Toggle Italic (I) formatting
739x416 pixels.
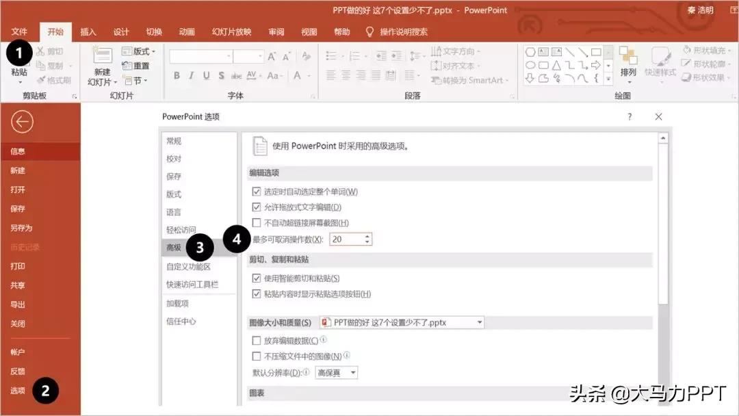192,75
